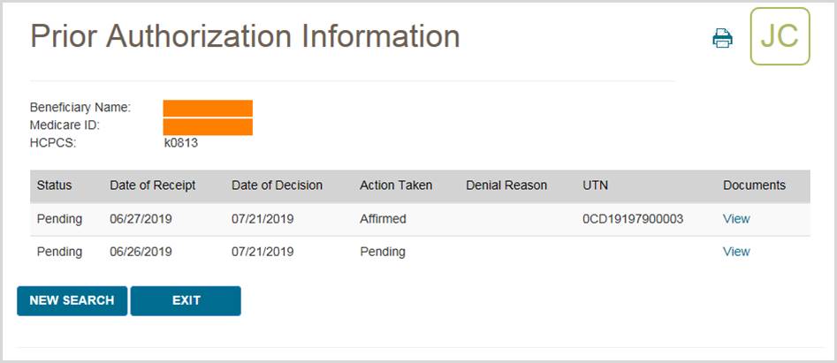Click the JC jurisdiction logo
Viewport: 837px width, 363px height.
[x=780, y=36]
